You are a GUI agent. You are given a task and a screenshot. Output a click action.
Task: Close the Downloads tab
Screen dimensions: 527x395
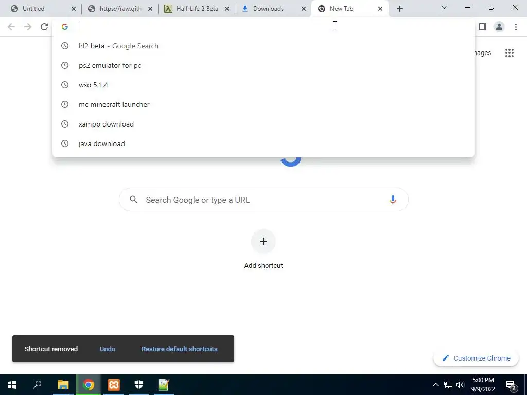coord(304,9)
